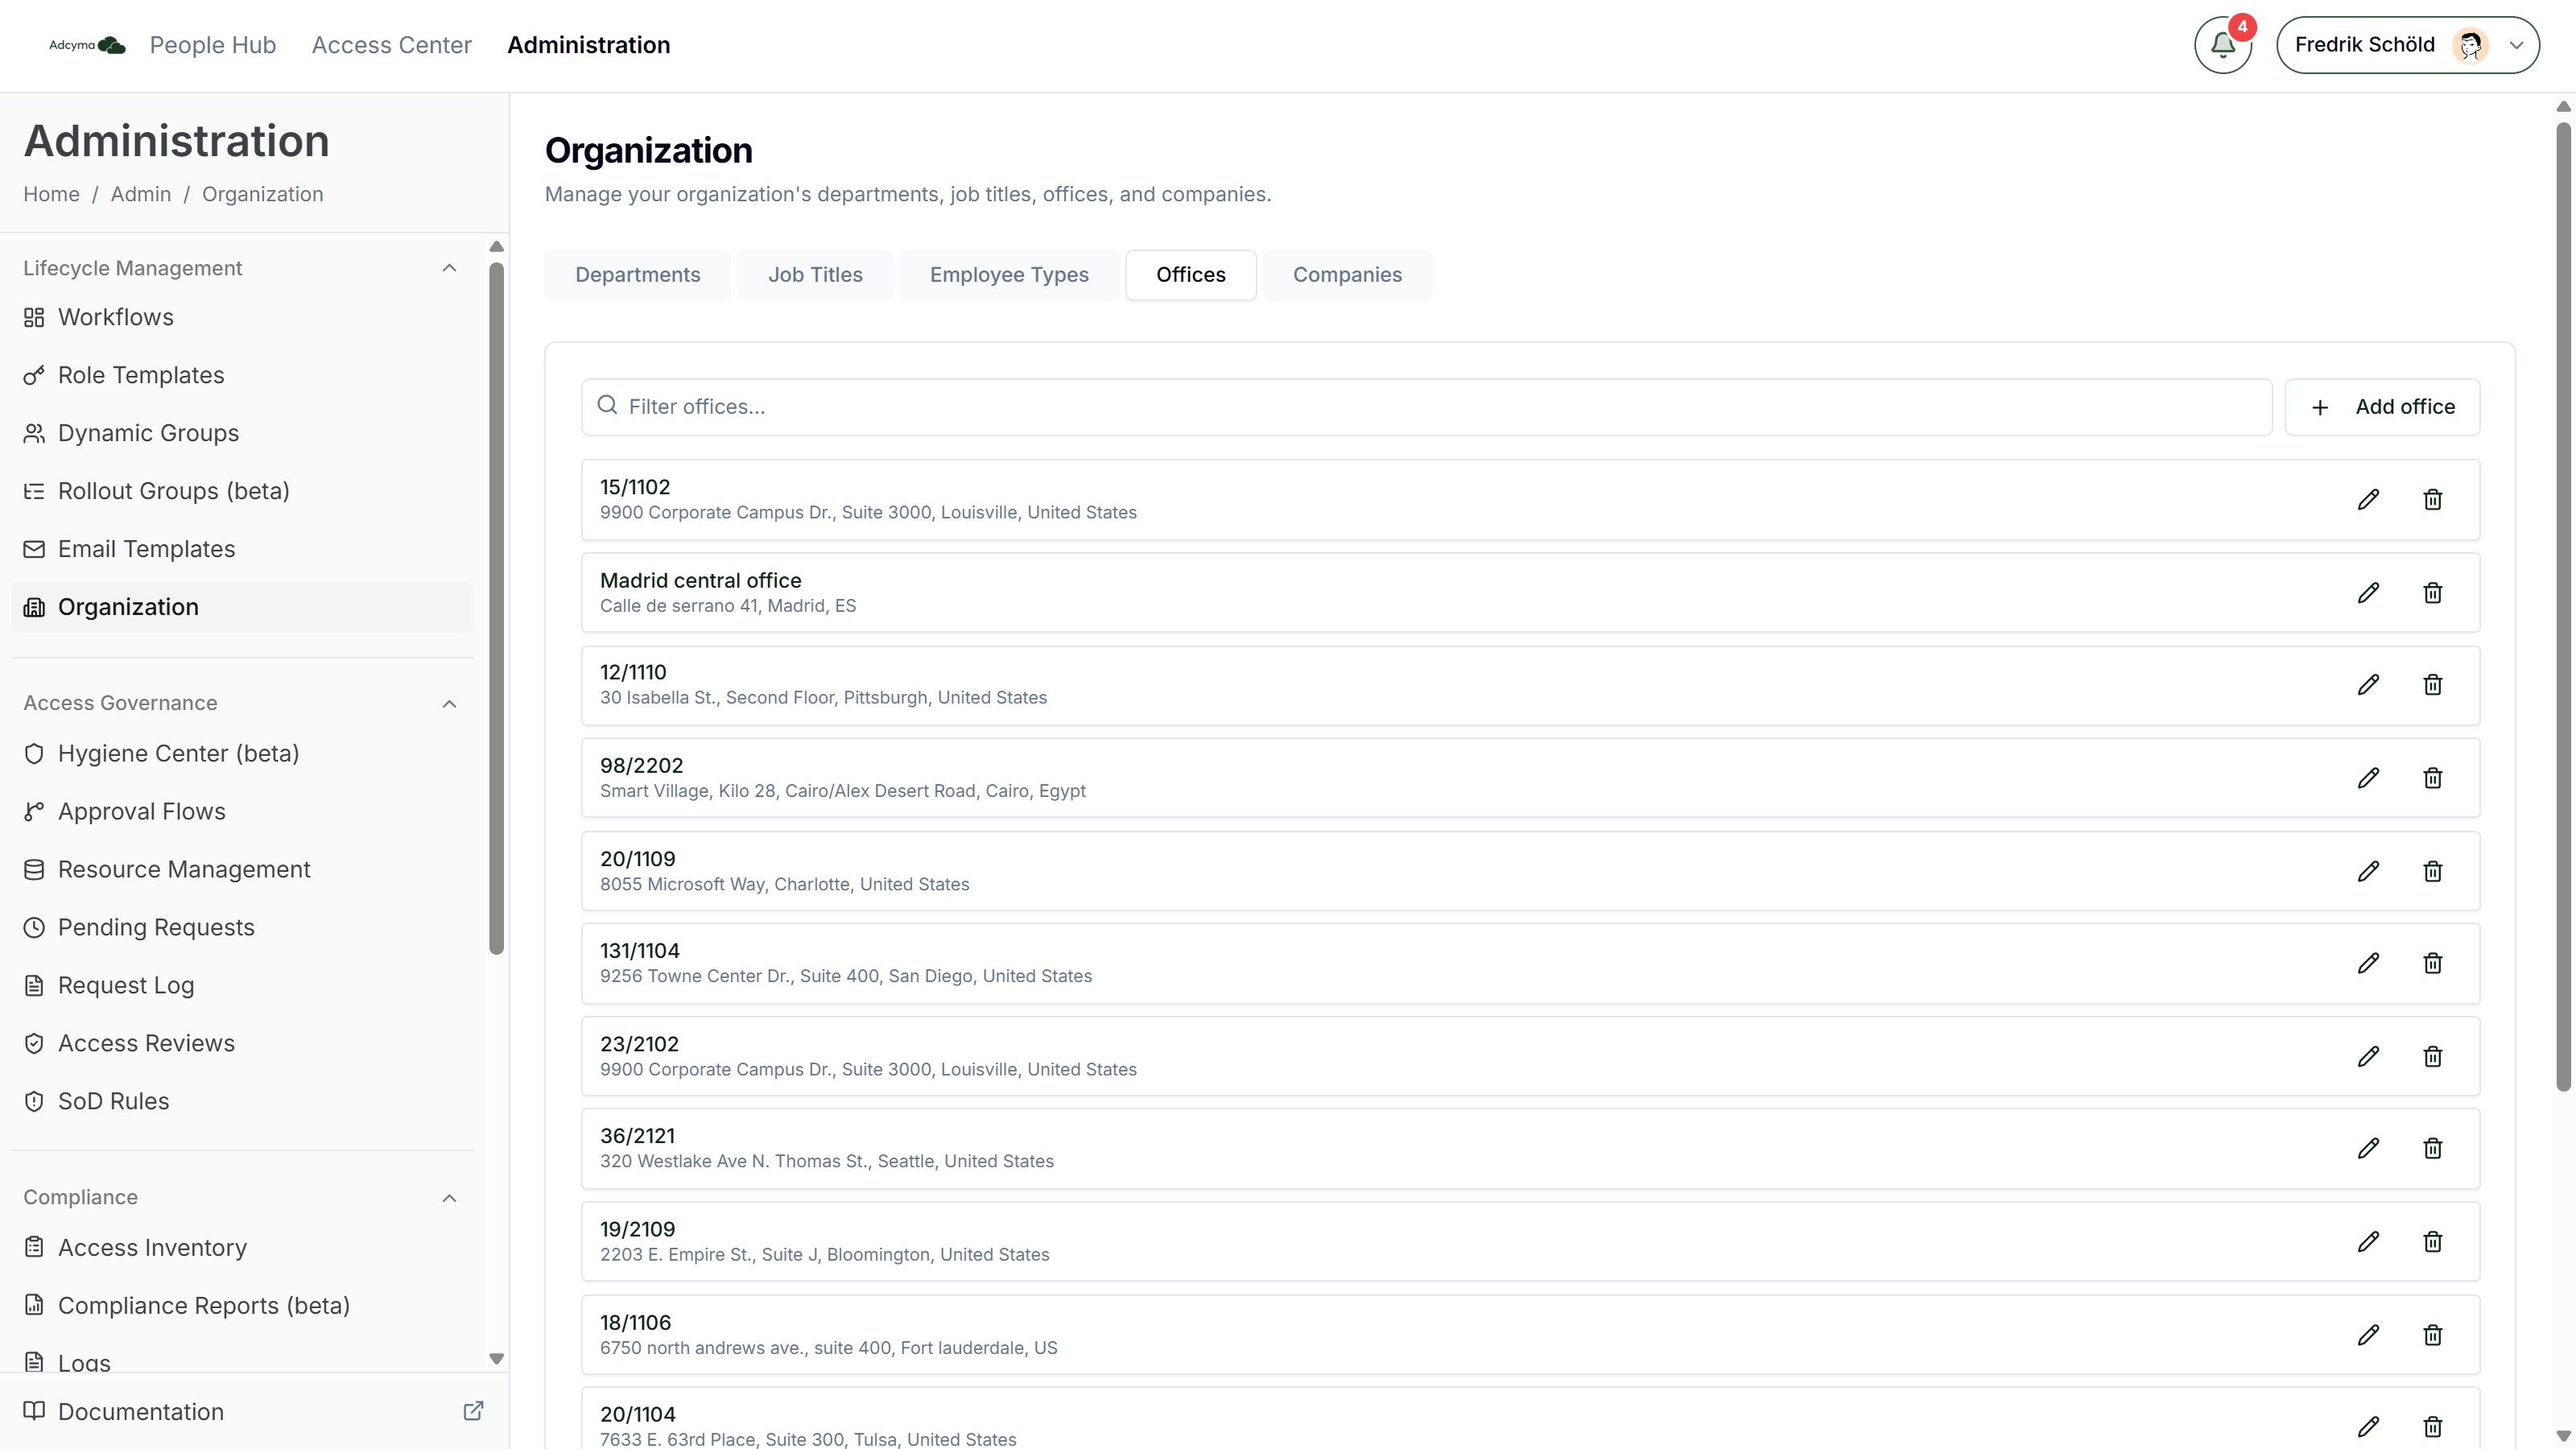The height and width of the screenshot is (1449, 2576).
Task: Click the Adcyma cloud logo
Action: [88, 45]
